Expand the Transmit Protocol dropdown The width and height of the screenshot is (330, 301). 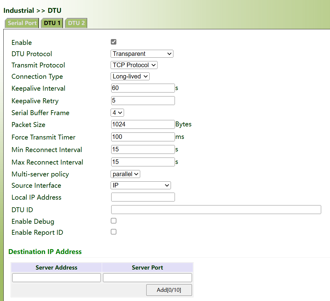134,65
